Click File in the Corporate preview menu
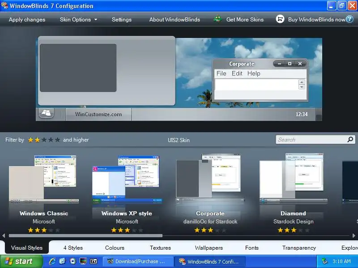358x268 pixels. [221, 73]
